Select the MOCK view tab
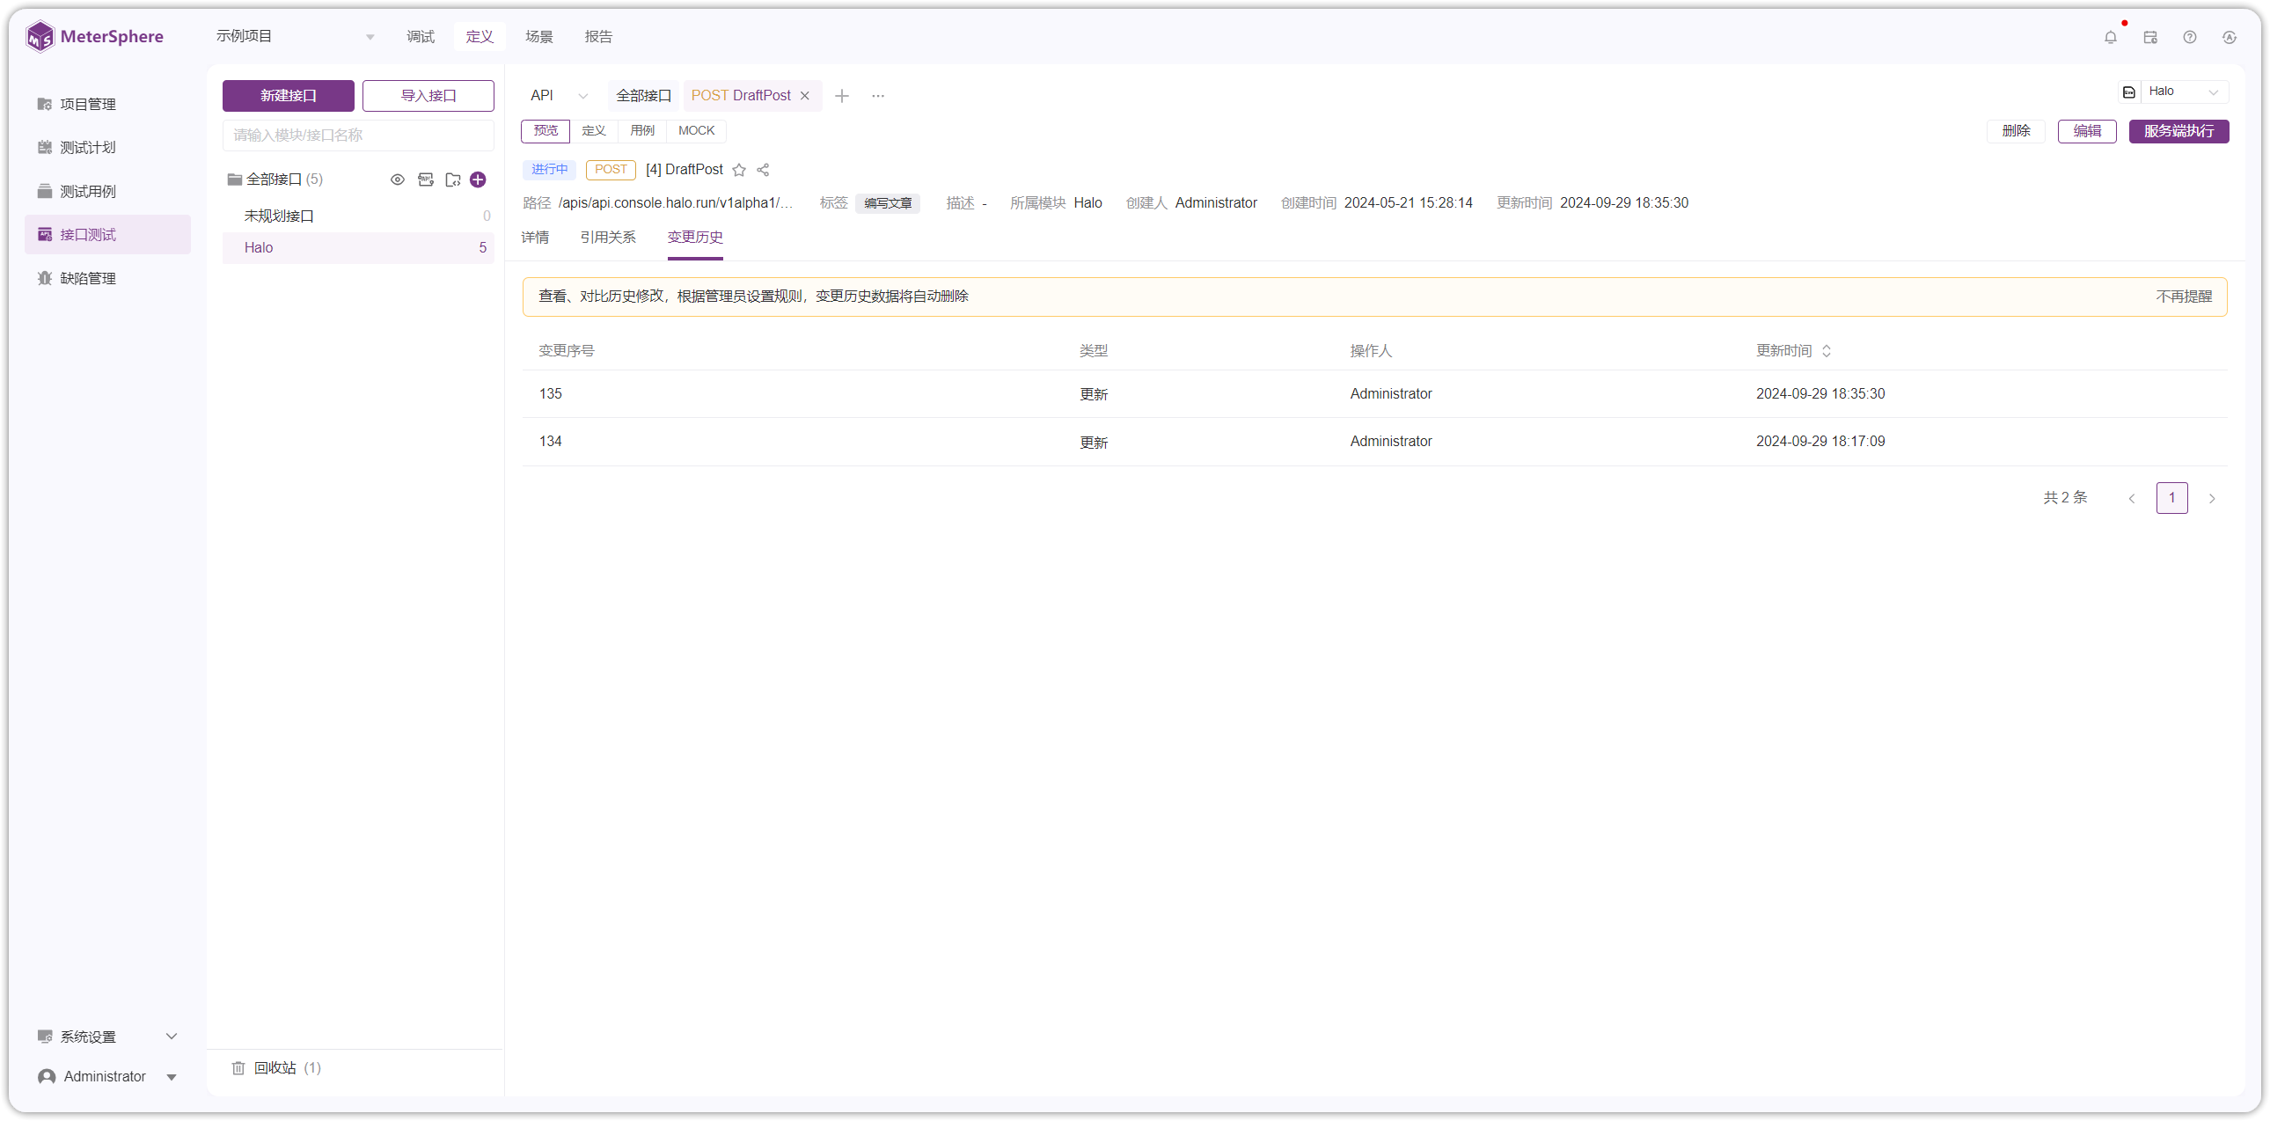The image size is (2270, 1121). [x=696, y=130]
